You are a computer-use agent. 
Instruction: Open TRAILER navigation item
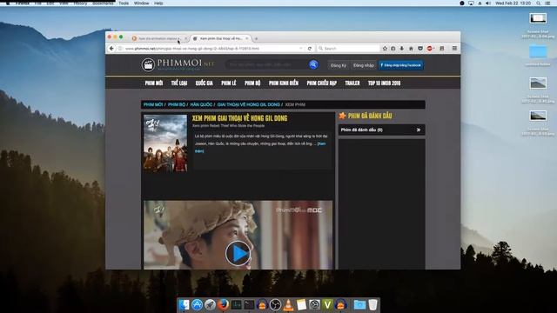[x=352, y=83]
